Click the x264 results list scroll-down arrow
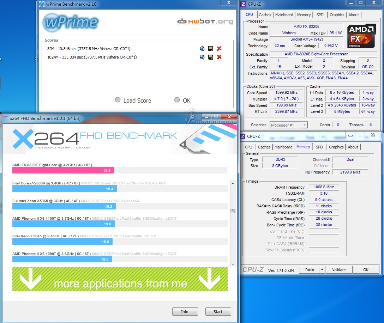384x323 pixels. tap(233, 264)
